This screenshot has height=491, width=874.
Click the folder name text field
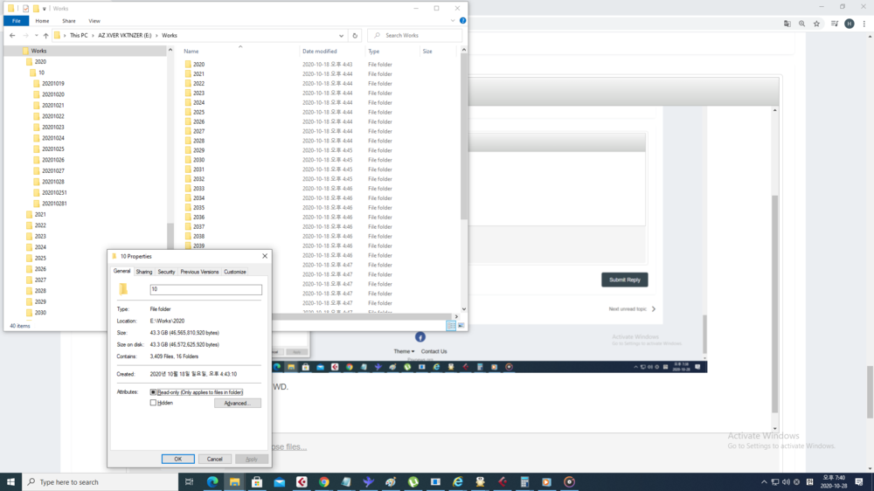pos(205,289)
